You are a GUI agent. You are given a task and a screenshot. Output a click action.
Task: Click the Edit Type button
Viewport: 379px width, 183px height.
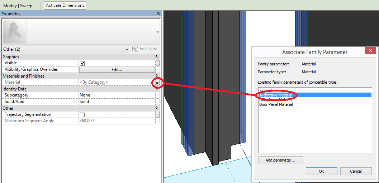[145, 49]
